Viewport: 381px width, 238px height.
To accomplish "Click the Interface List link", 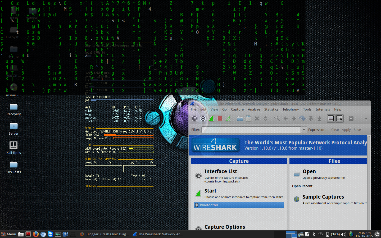I will pos(221,171).
